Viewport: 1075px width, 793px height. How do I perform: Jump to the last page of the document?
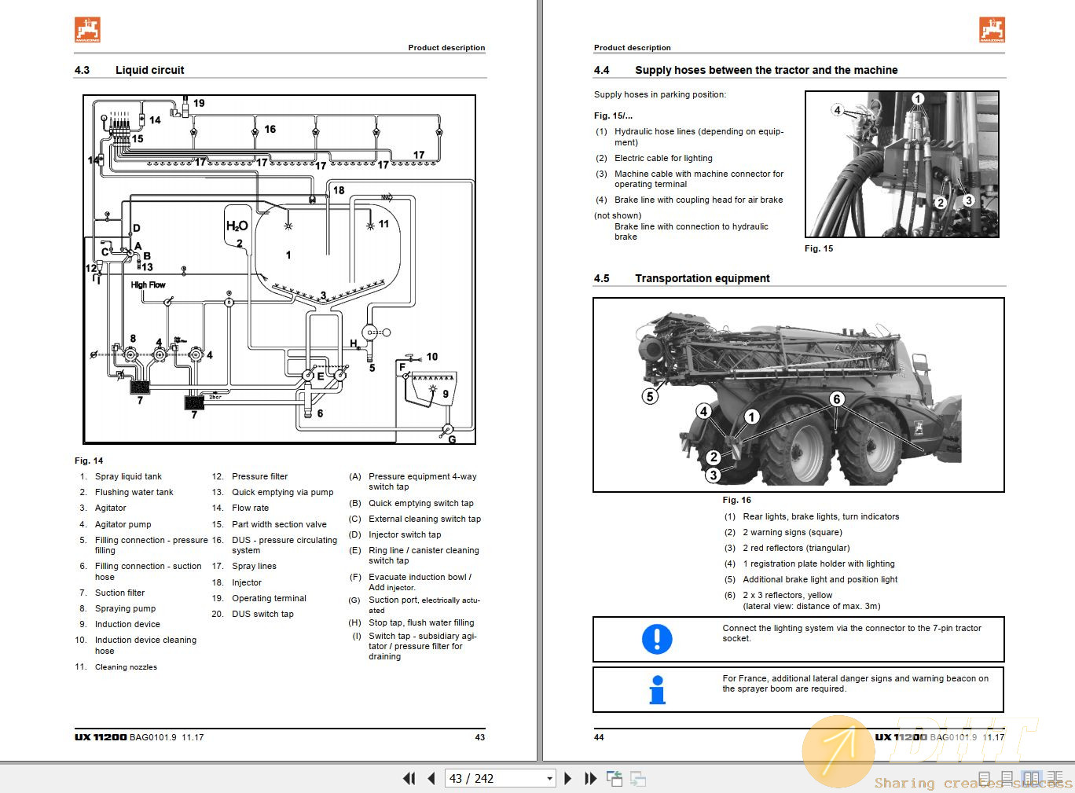590,779
